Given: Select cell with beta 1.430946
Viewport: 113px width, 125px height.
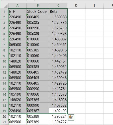Looking at the screenshot, I should tap(58, 78).
